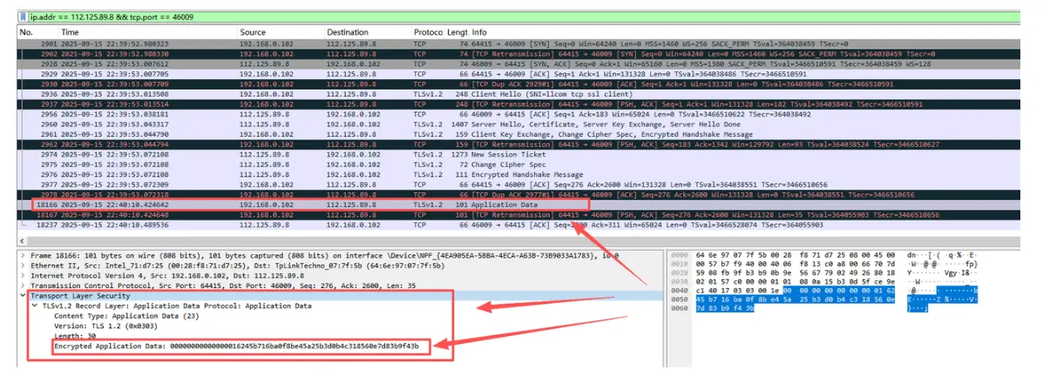Select packet 2928 SYN, ACK row

point(518,64)
